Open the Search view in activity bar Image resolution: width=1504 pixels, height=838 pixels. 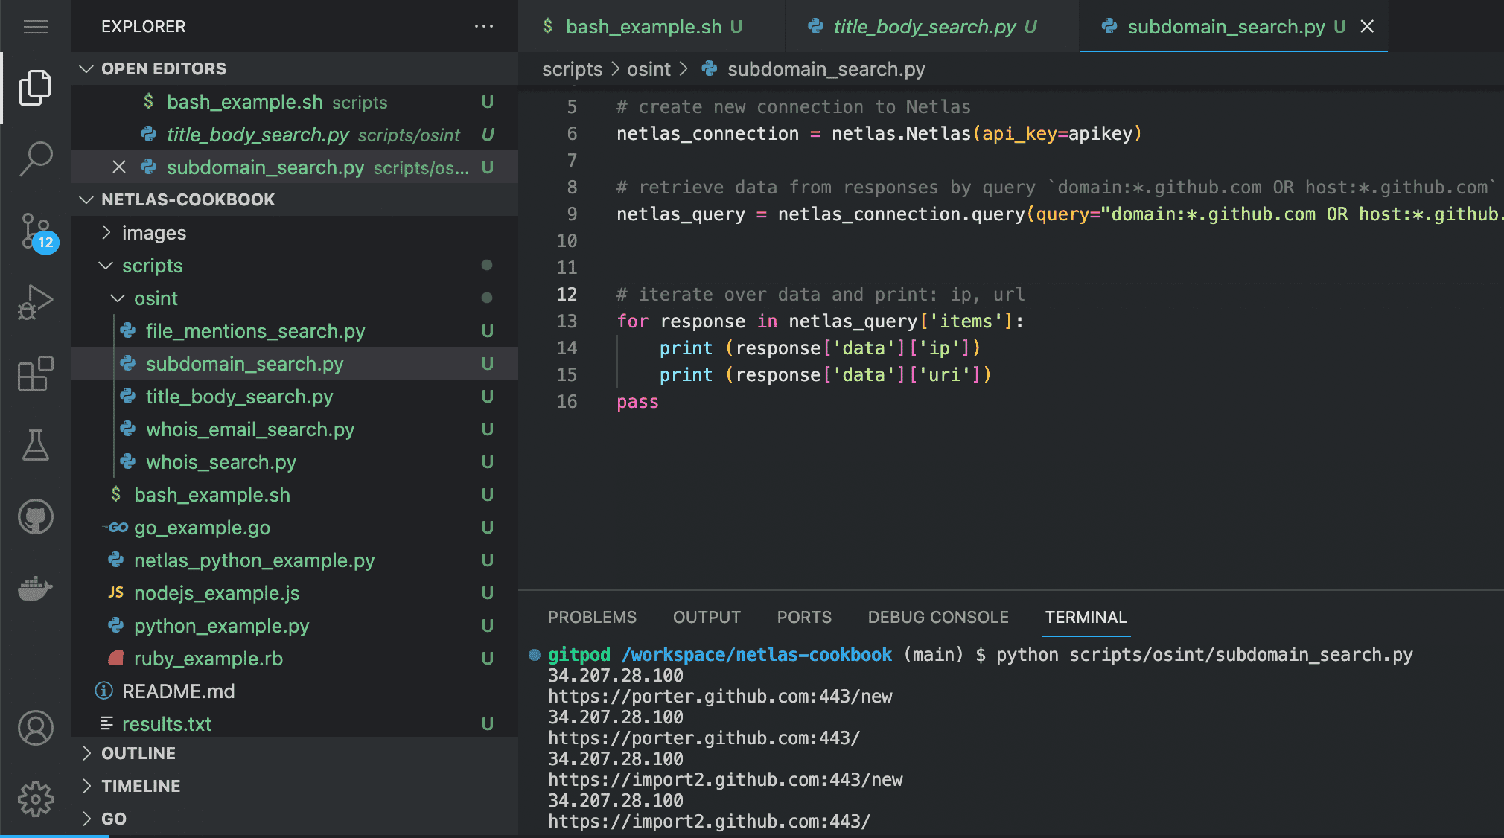(x=35, y=159)
